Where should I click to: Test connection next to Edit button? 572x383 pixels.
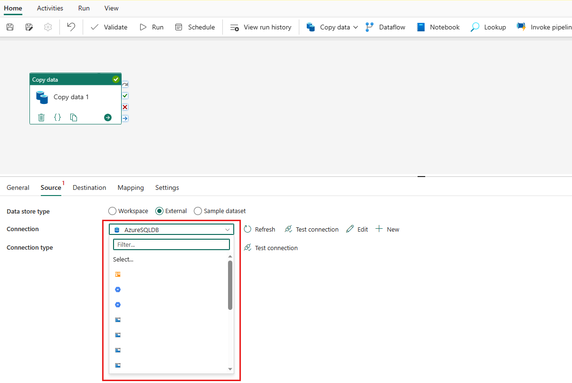click(312, 229)
